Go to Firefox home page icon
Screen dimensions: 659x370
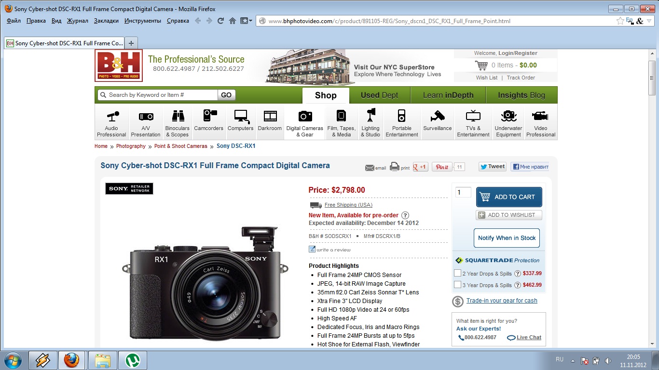[x=233, y=21]
